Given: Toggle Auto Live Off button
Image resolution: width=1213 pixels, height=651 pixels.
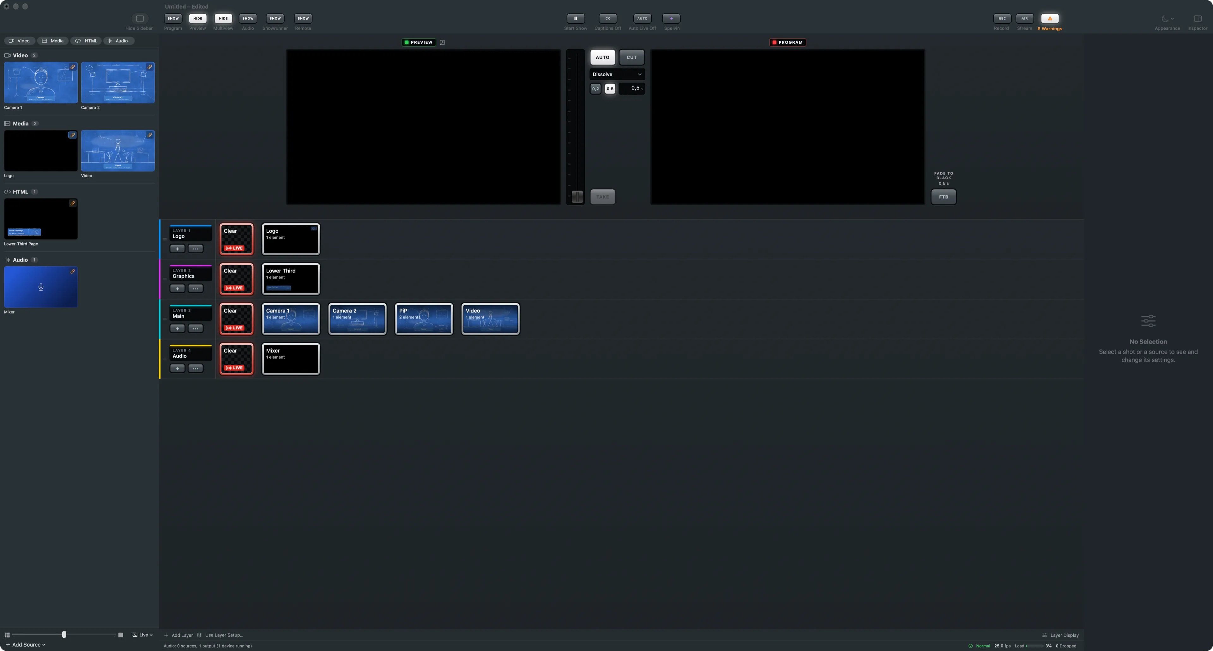Looking at the screenshot, I should [642, 18].
